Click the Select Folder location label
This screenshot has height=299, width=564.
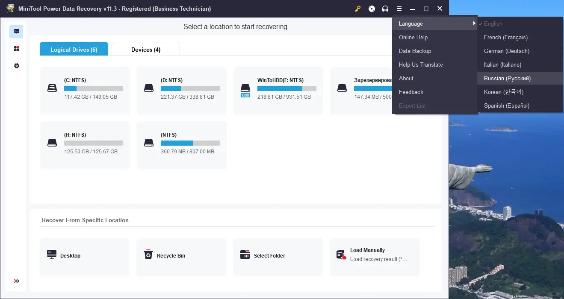tap(269, 255)
